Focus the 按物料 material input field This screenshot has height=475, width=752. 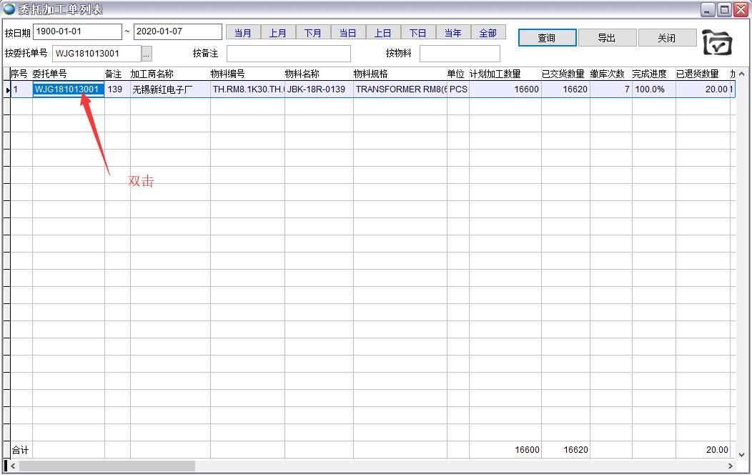coord(460,54)
